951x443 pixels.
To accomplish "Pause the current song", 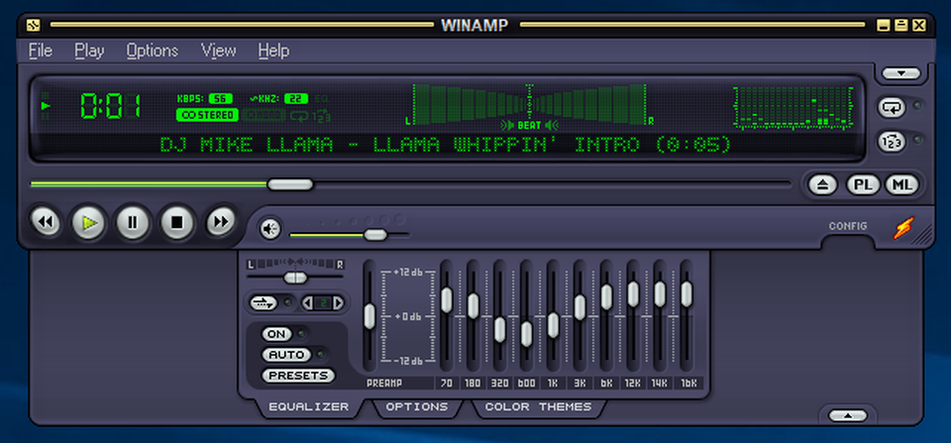I will [x=133, y=223].
